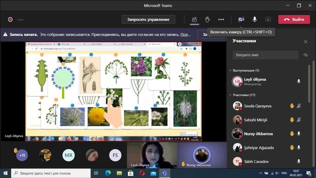
Task: Expand the +11 more participants bubble
Action: tap(22, 155)
